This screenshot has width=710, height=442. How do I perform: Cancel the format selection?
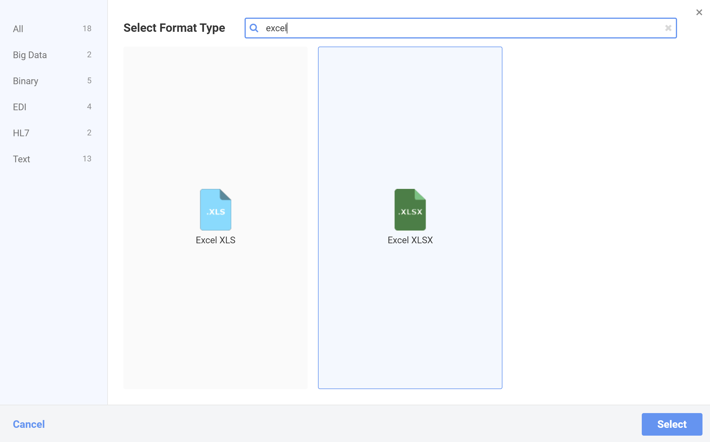tap(29, 424)
